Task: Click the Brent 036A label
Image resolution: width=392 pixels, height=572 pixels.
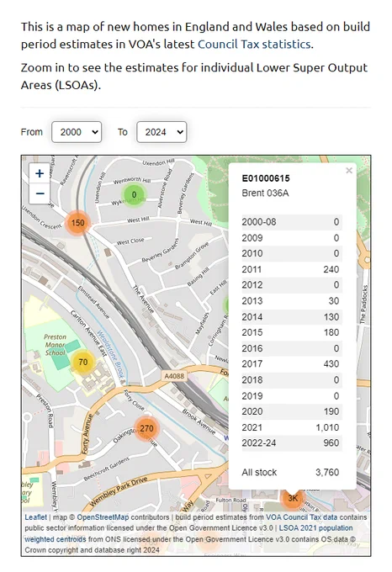Action: (265, 193)
